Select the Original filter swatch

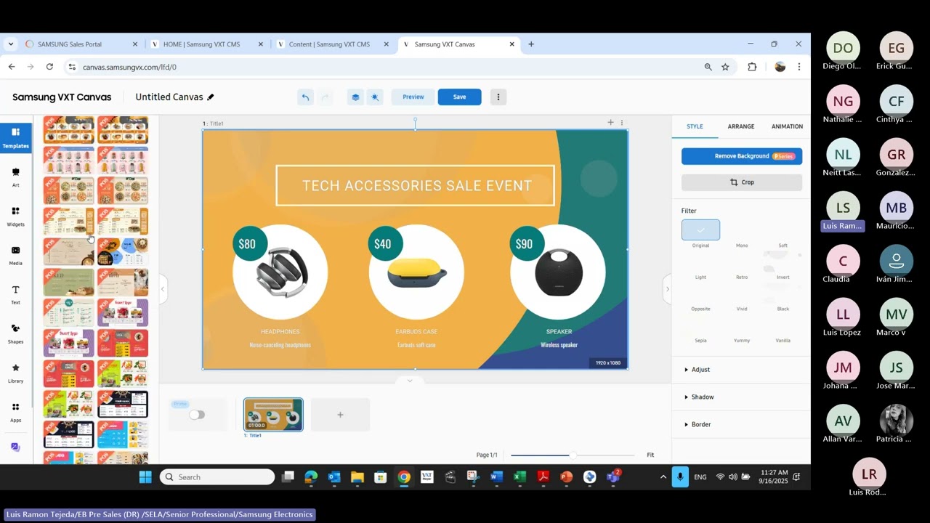pyautogui.click(x=700, y=230)
